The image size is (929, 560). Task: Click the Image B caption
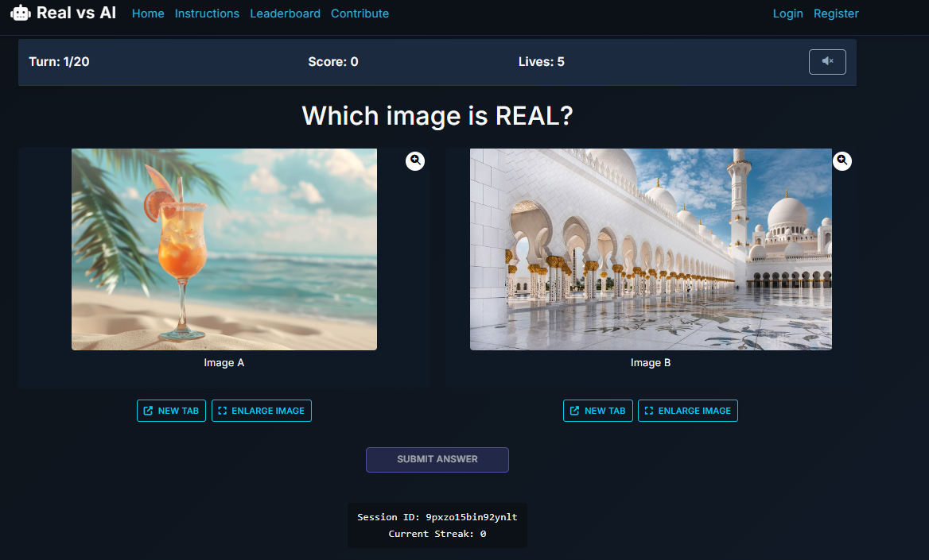pyautogui.click(x=651, y=363)
